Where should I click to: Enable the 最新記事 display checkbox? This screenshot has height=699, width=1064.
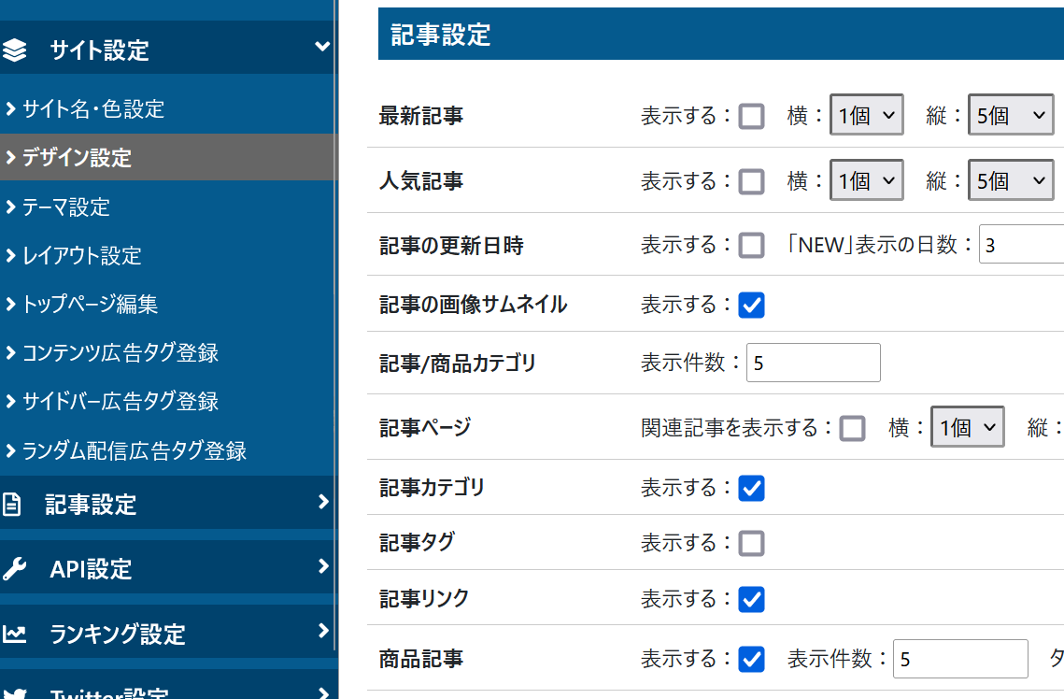pyautogui.click(x=751, y=116)
